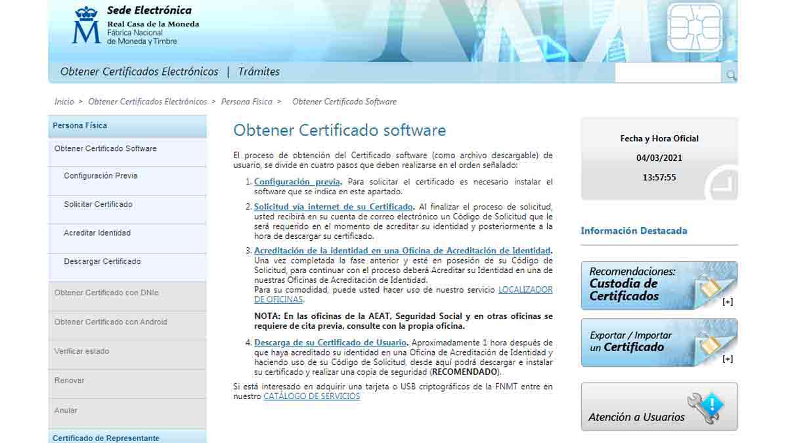Viewport: 788px width, 443px height.
Task: Select Descargar Certificado in sidebar
Action: (x=102, y=261)
